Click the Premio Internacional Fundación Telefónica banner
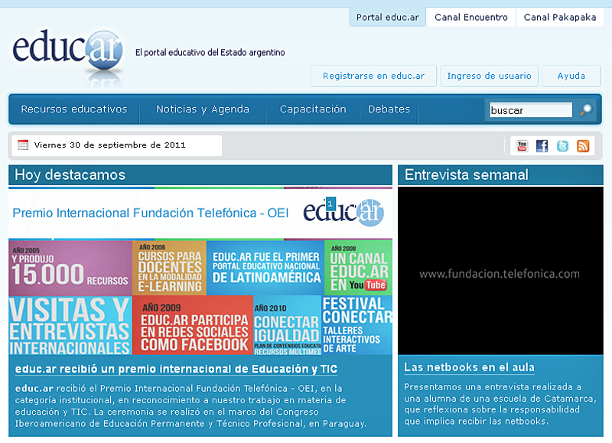 200,213
